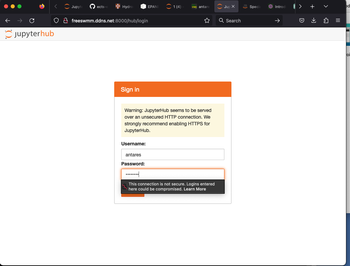Click the Learn More link
This screenshot has height=266, width=350.
point(195,189)
